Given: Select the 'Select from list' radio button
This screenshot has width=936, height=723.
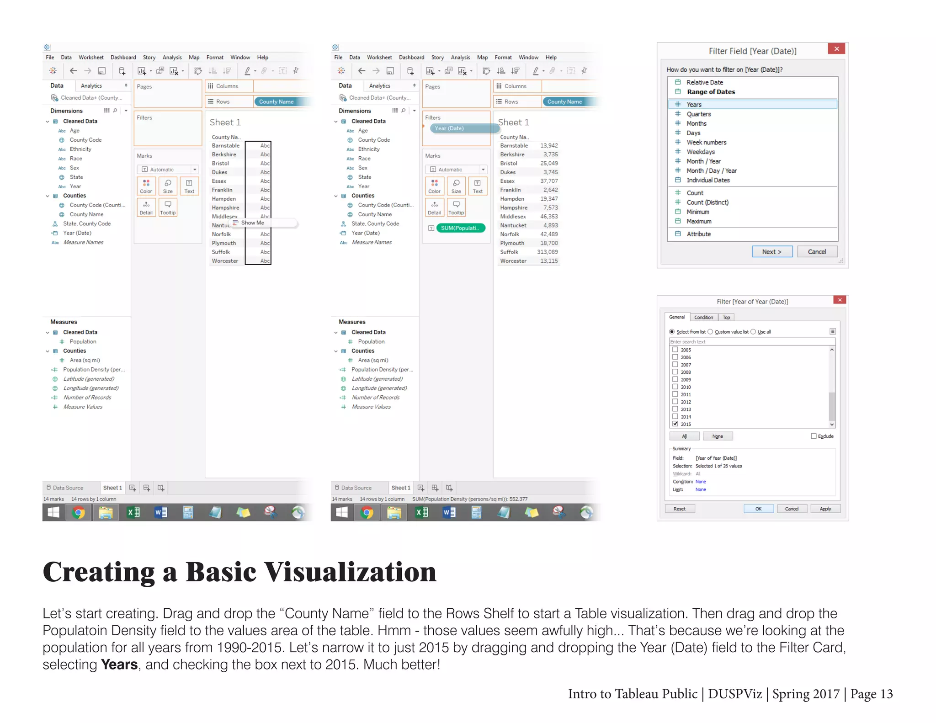Looking at the screenshot, I should coord(672,332).
